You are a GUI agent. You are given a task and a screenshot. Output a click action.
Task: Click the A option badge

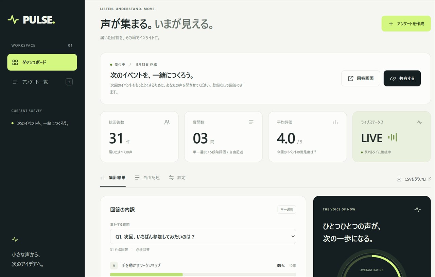point(114,265)
